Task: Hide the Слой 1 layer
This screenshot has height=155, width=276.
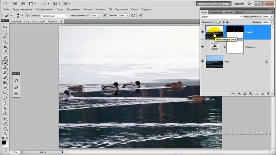Action: 203,32
